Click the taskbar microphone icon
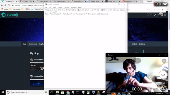 [x=46, y=92]
